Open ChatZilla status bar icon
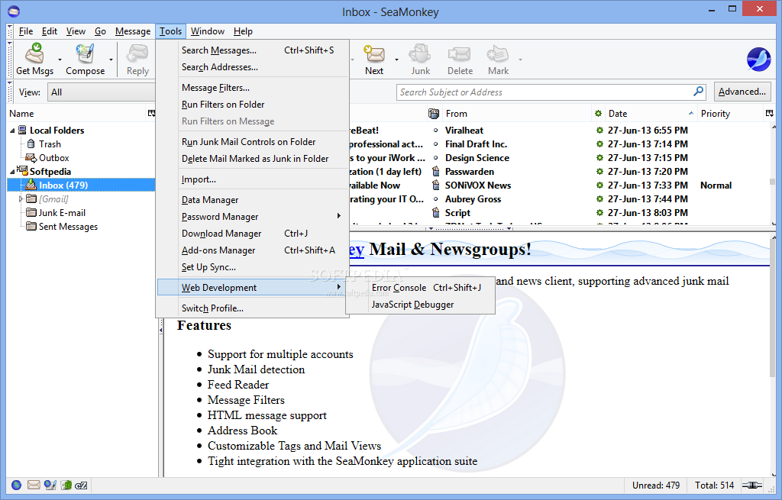This screenshot has height=500, width=782. click(81, 485)
